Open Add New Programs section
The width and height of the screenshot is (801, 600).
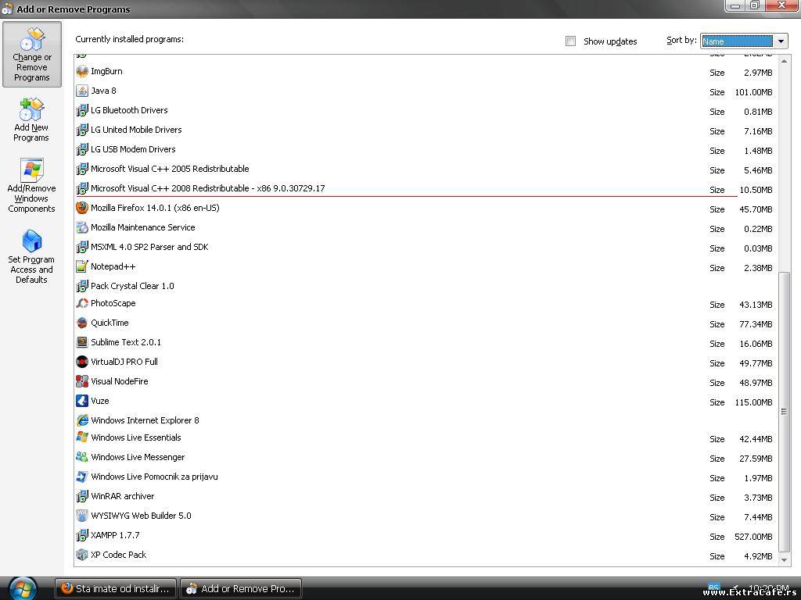(31, 120)
